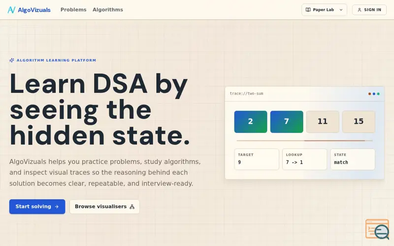Open the Problems nav item
Image resolution: width=394 pixels, height=246 pixels.
tap(73, 9)
